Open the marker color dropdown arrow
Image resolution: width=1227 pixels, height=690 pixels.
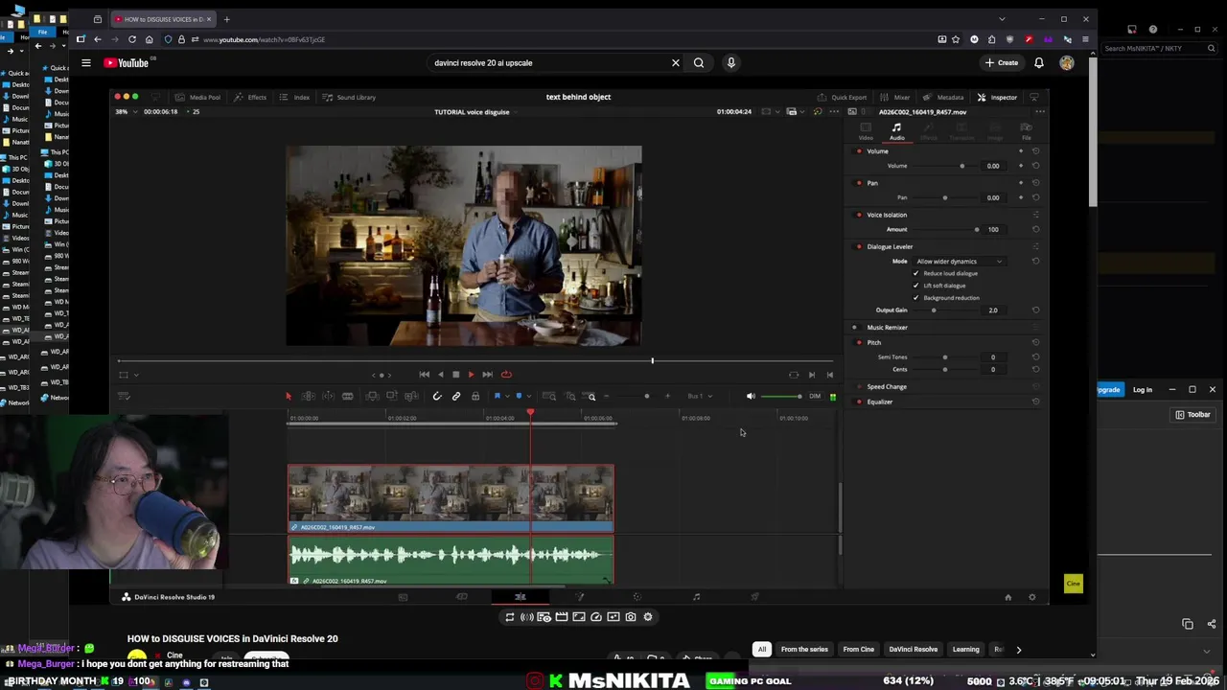(x=528, y=396)
